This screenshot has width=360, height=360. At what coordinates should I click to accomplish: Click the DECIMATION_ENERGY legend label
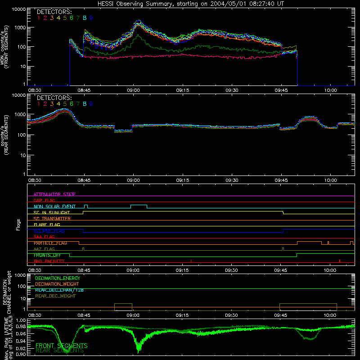(x=58, y=278)
